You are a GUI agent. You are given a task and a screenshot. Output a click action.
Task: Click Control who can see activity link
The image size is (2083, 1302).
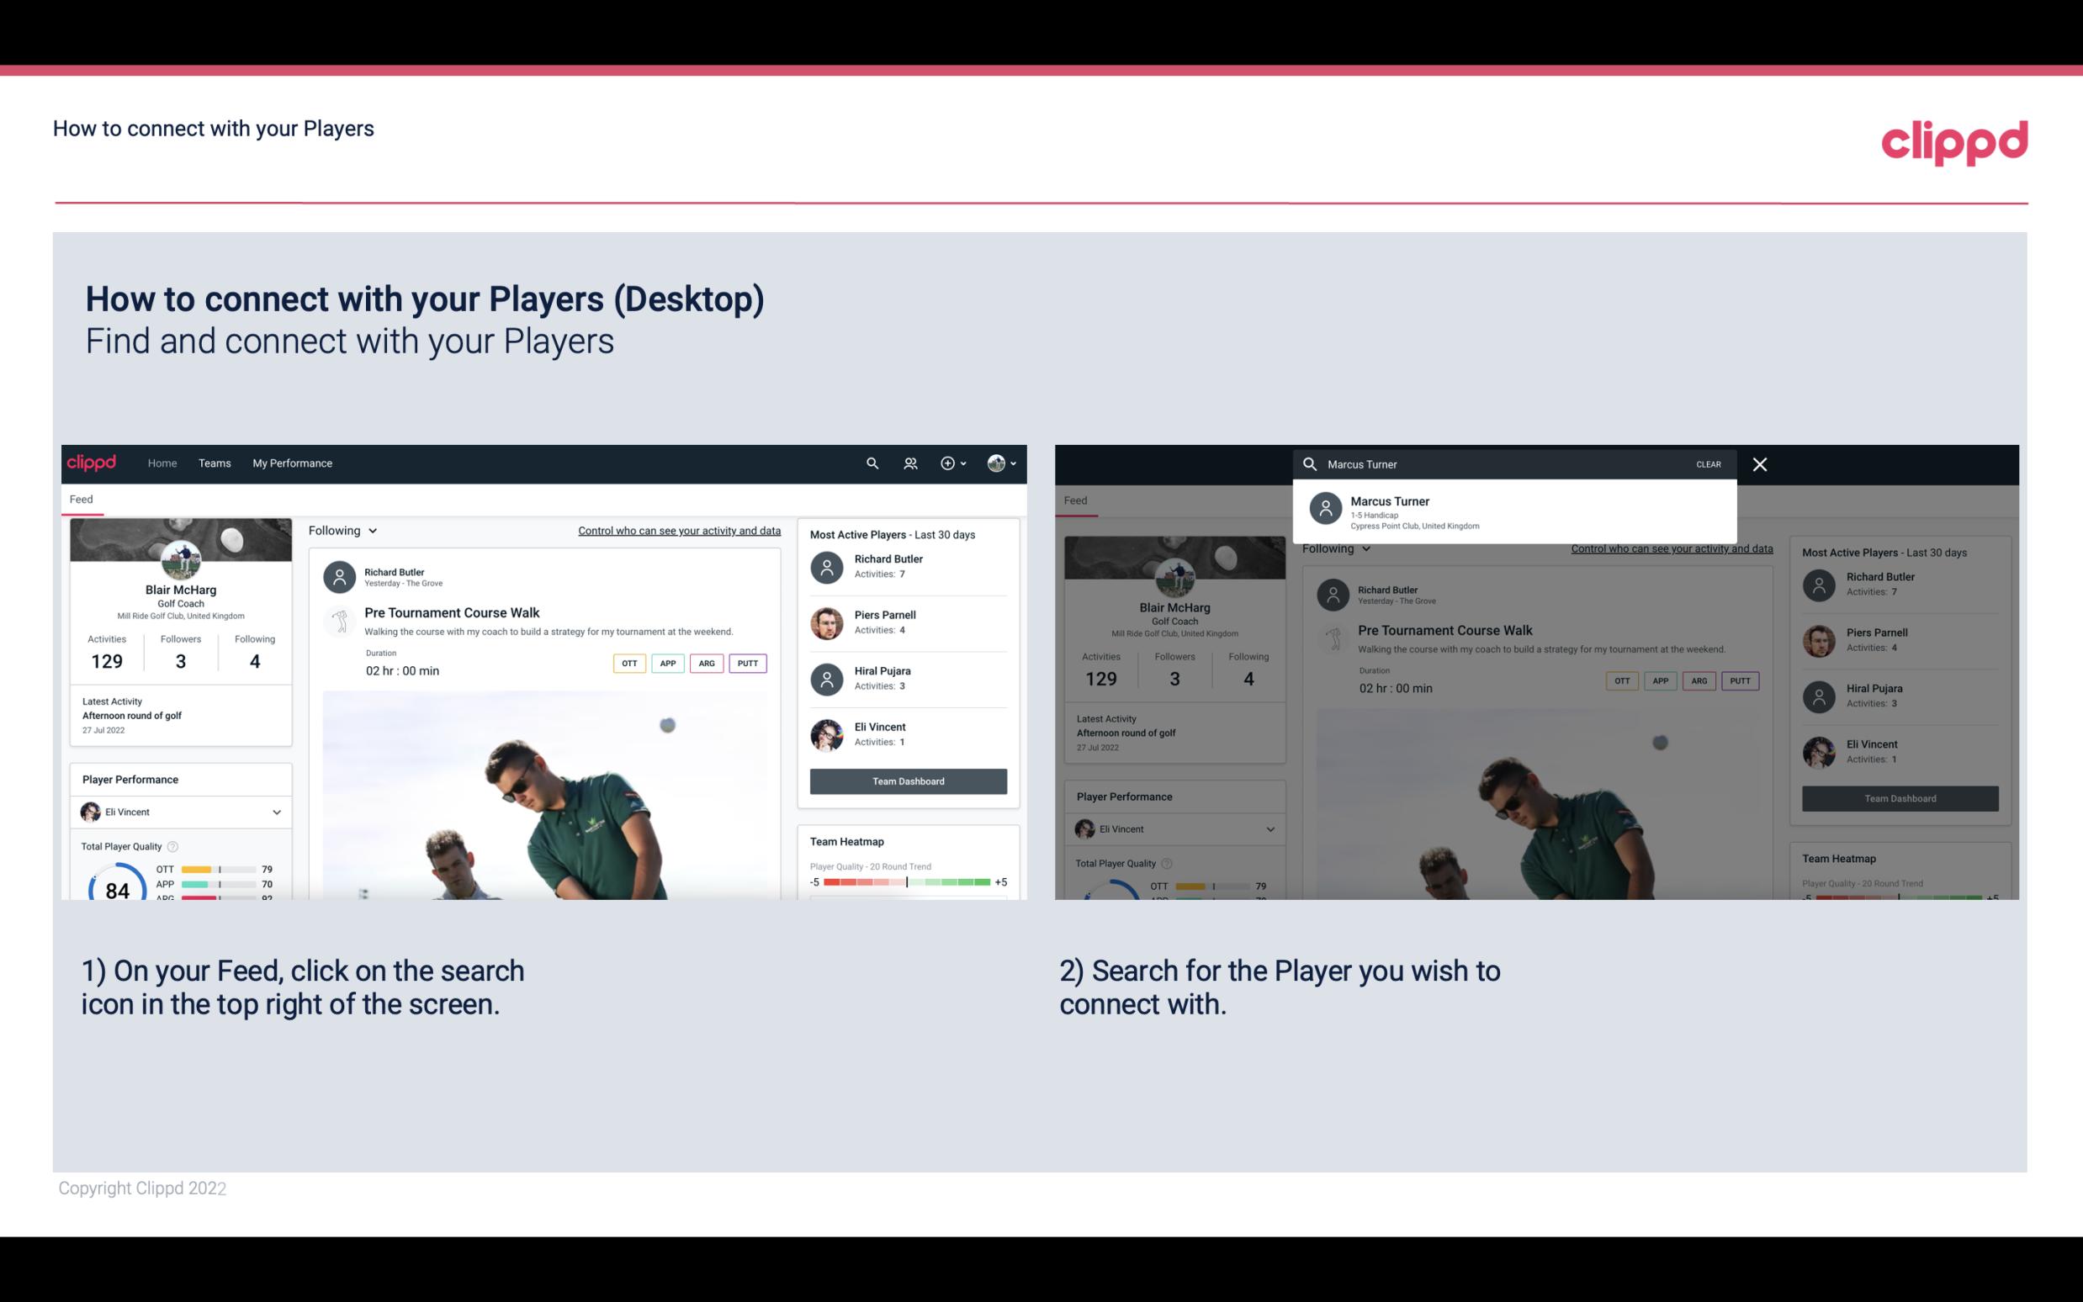pos(678,530)
